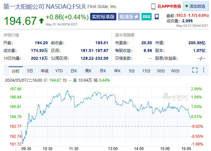Image resolution: width=211 pixels, height=151 pixels.
Task: Select the 5分 chart tab
Action: (x=132, y=71)
